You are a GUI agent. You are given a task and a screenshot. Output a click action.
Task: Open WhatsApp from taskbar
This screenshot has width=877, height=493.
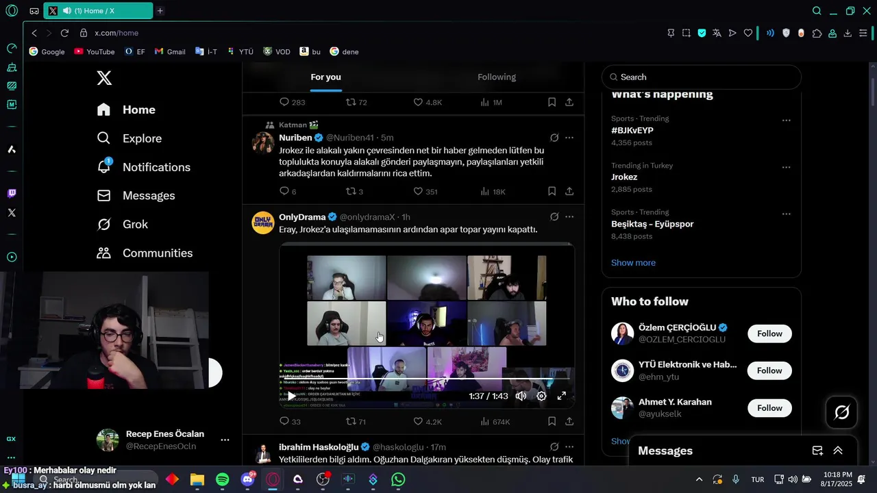398,480
